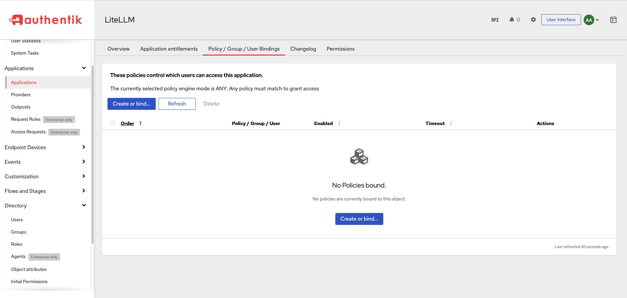Image resolution: width=627 pixels, height=298 pixels.
Task: Click the sidebar scrollbar
Action: pos(93,155)
